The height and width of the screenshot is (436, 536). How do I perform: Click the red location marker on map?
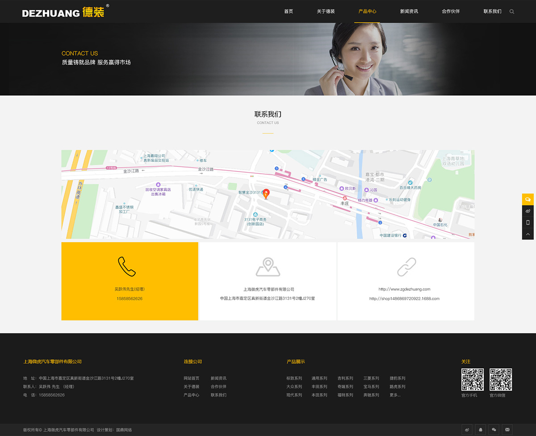point(266,193)
